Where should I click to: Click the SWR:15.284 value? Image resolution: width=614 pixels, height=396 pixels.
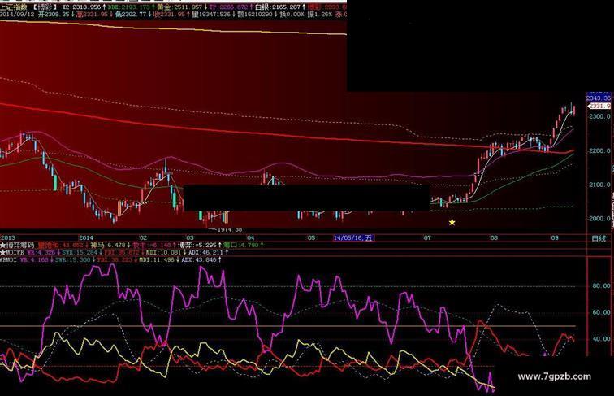80,253
